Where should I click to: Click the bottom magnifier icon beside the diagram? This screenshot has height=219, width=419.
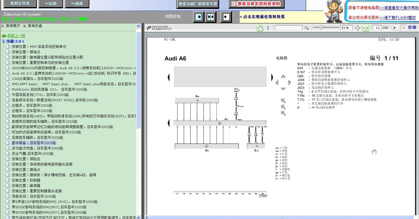pos(283,113)
